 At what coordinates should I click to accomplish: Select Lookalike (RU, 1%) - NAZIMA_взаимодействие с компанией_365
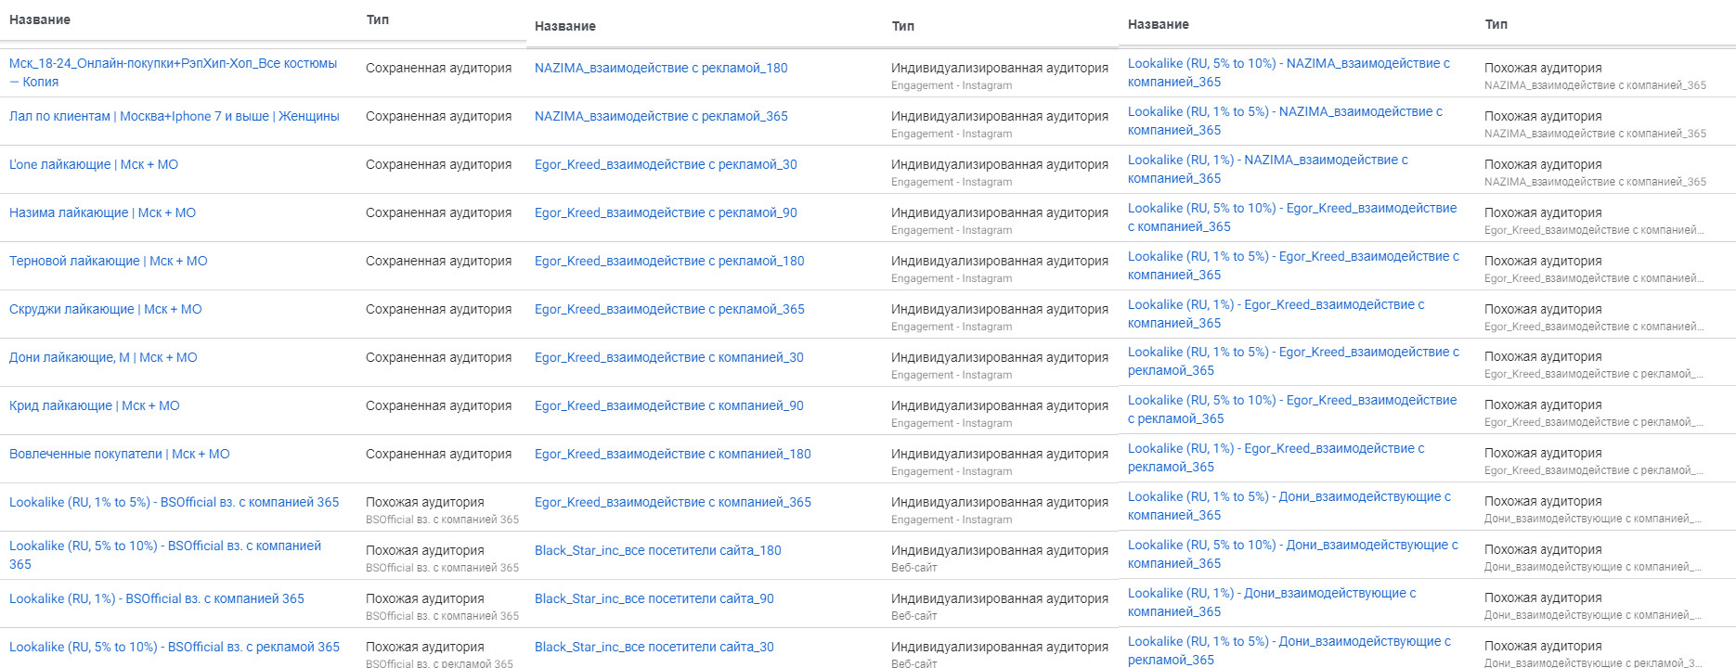(x=1268, y=169)
